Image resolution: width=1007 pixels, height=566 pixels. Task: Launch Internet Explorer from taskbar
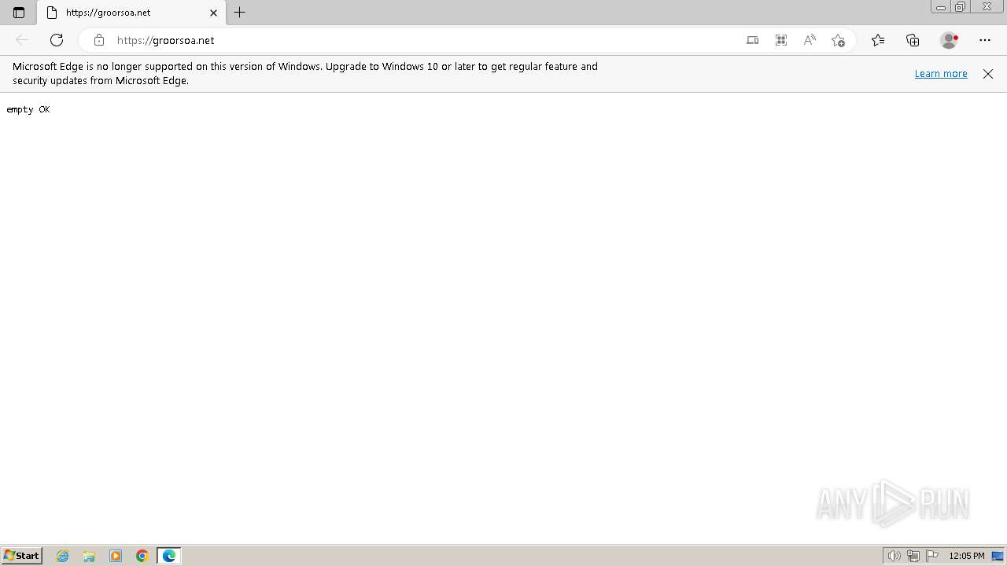[x=63, y=556]
